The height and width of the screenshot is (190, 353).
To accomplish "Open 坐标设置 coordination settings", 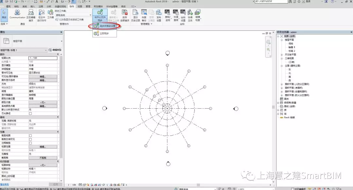I will [183, 15].
